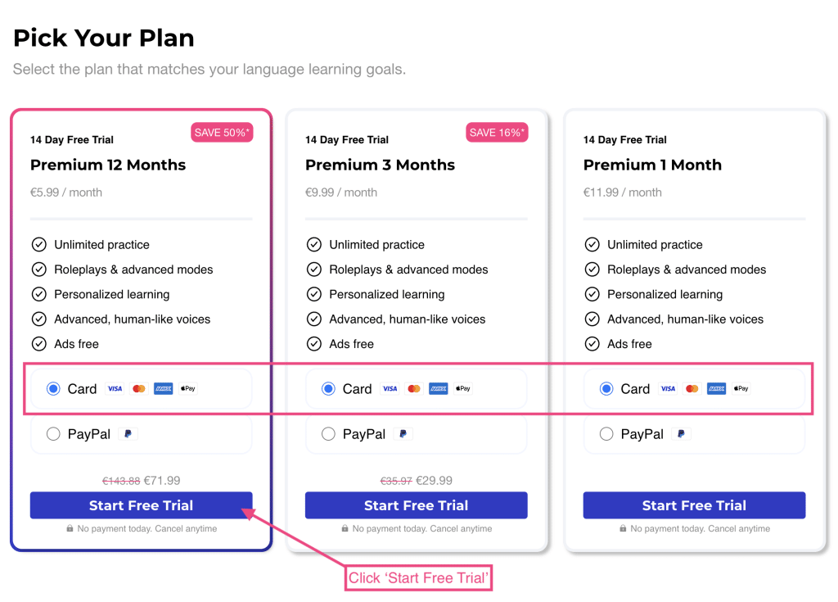Viewport: 838px width, 602px height.
Task: Start Free Trial for Premium 1 Month
Action: pos(694,505)
